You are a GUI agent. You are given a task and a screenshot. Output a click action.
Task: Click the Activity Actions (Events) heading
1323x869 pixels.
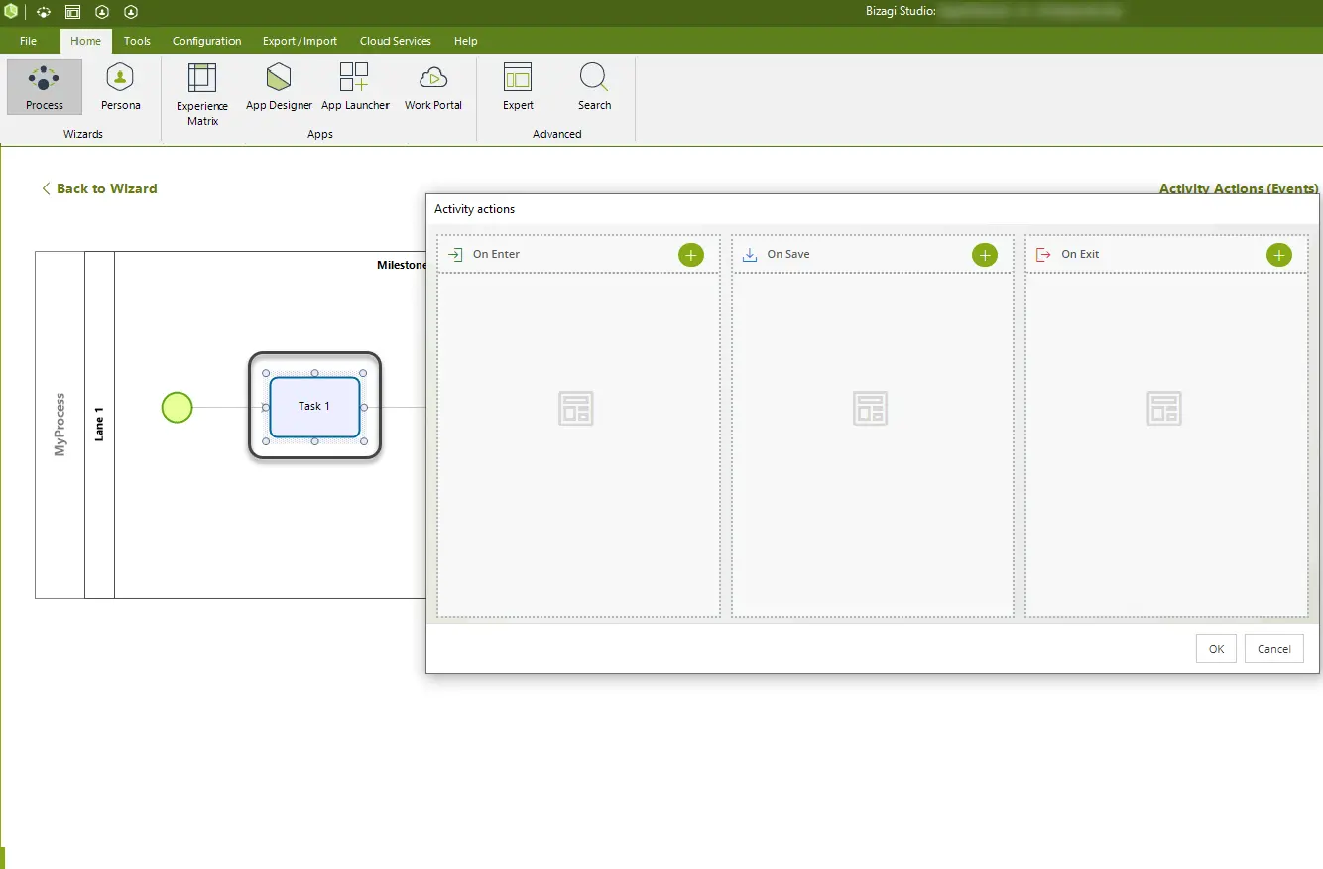click(x=1239, y=188)
